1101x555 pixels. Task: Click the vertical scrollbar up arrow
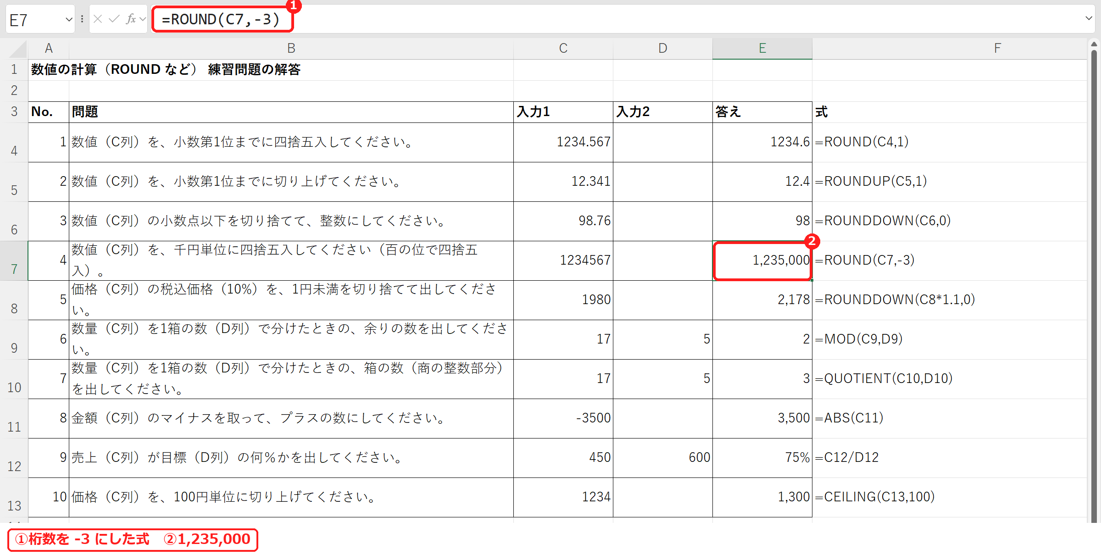click(1094, 44)
